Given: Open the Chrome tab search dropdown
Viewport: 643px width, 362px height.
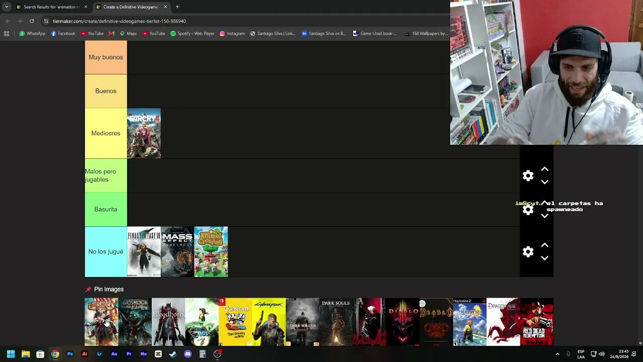Looking at the screenshot, I should [x=7, y=7].
